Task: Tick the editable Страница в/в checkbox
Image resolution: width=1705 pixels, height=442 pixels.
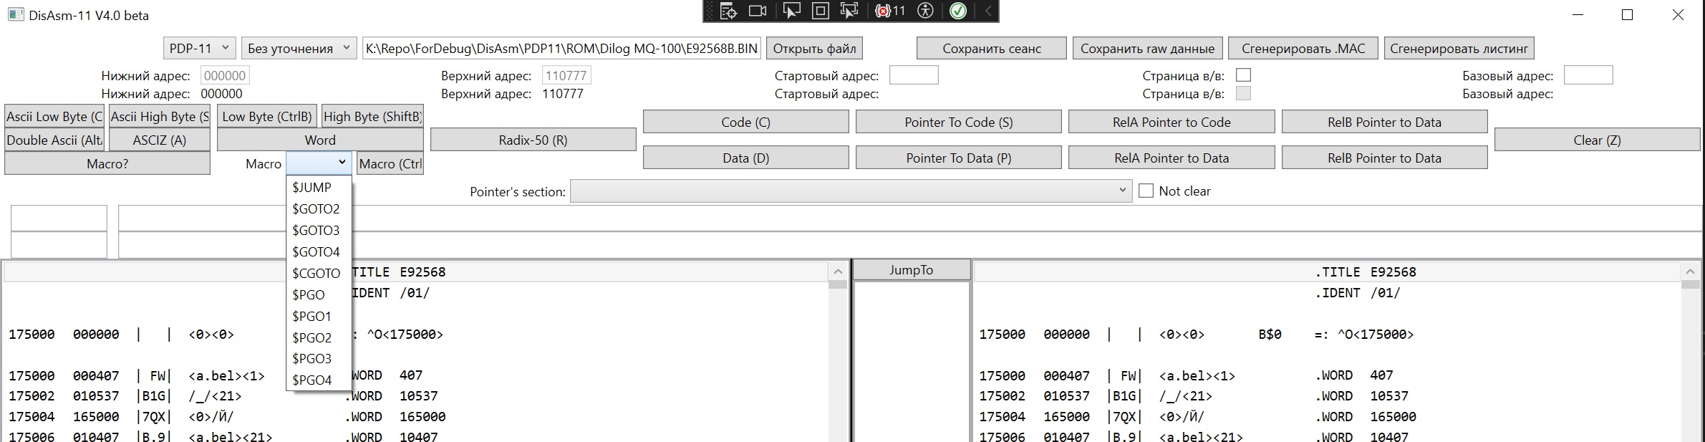Action: click(1244, 75)
